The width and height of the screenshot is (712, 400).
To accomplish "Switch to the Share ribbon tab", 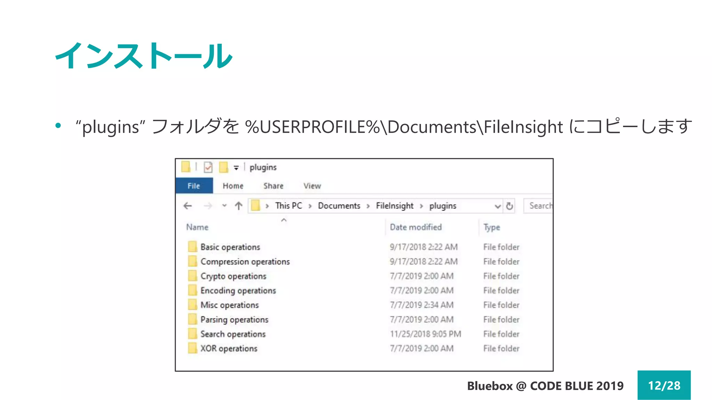I will click(273, 186).
